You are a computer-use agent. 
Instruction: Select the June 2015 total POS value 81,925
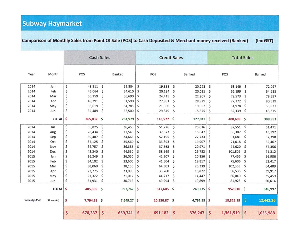click(x=235, y=181)
